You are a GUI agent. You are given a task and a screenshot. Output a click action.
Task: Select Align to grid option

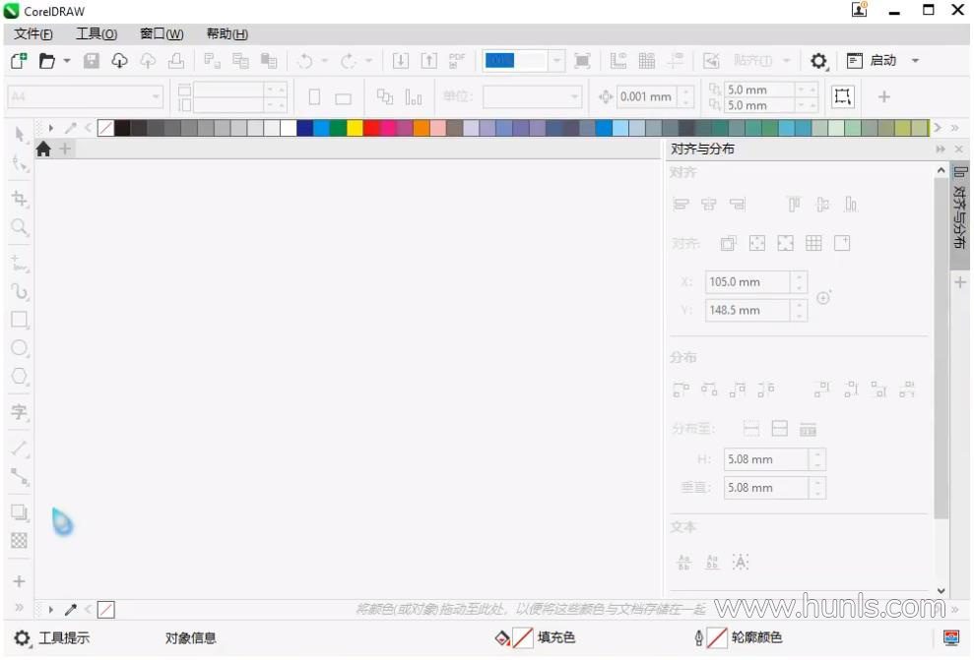(x=813, y=243)
